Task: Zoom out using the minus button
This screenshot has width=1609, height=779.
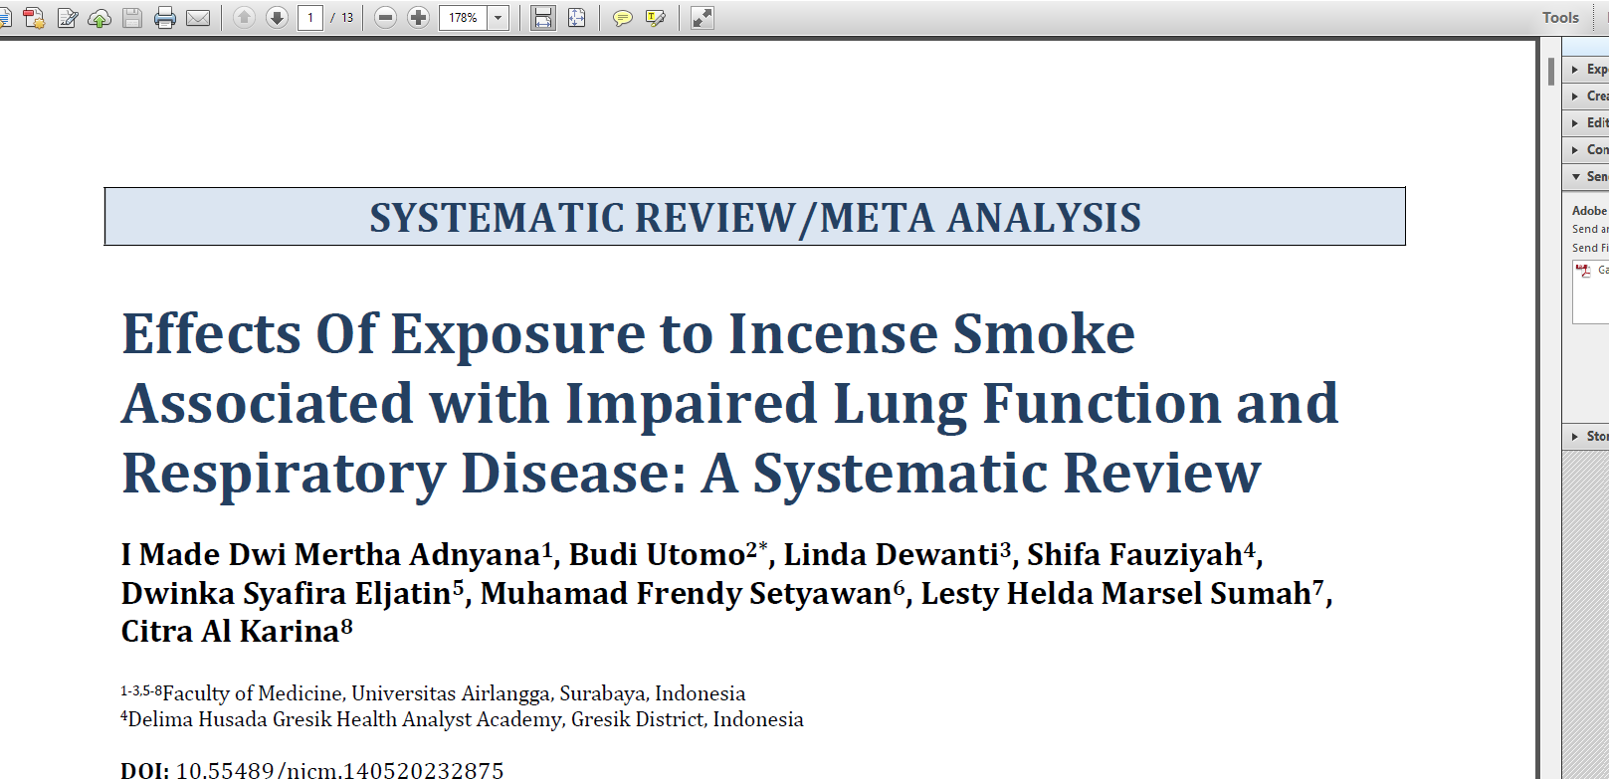Action: [386, 18]
